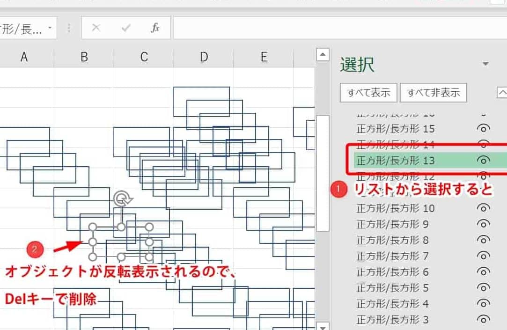Click the すべて表示 button
The height and width of the screenshot is (330, 507).
point(368,93)
